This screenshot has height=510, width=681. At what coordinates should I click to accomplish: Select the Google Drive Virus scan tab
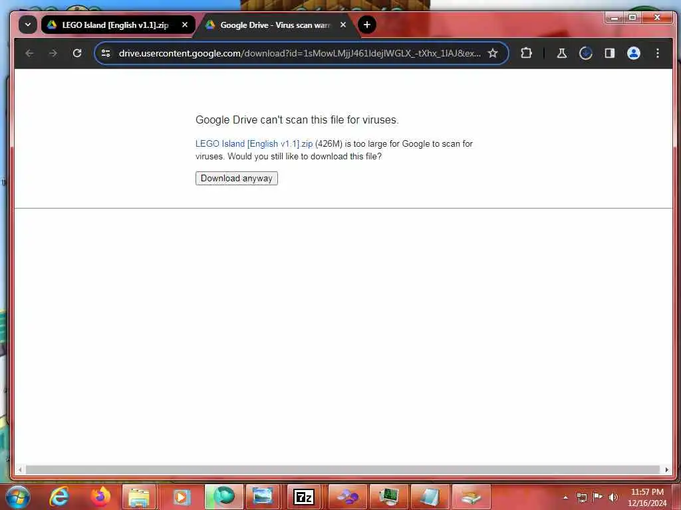click(276, 25)
